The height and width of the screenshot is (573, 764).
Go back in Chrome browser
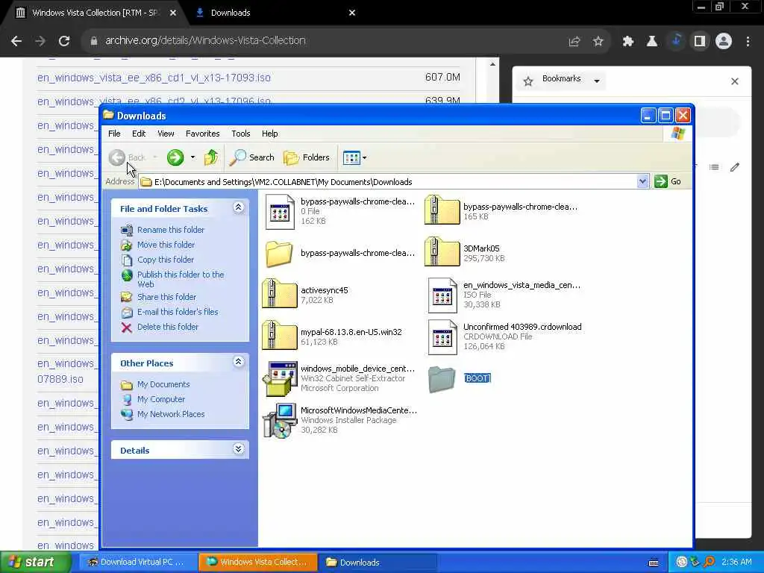16,41
